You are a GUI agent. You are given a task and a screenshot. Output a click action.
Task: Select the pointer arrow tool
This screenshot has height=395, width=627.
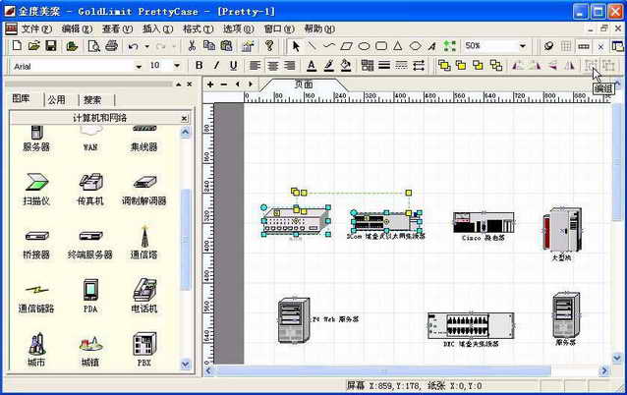click(296, 46)
